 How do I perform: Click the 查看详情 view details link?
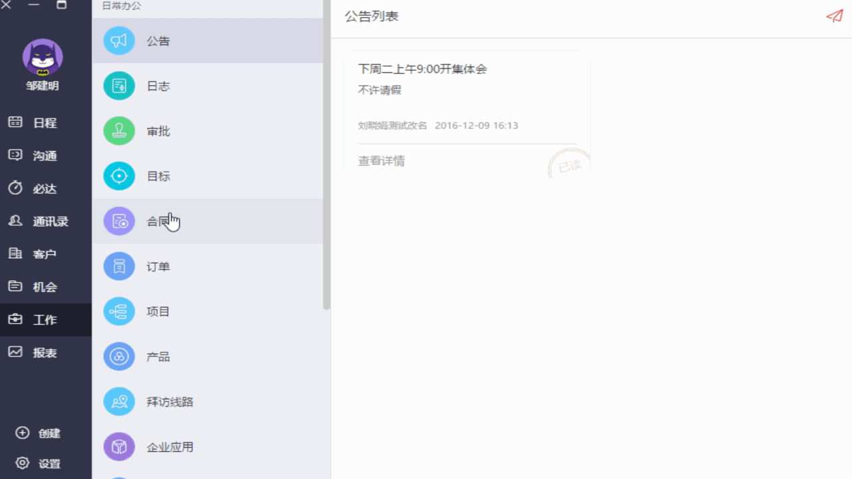pyautogui.click(x=381, y=161)
